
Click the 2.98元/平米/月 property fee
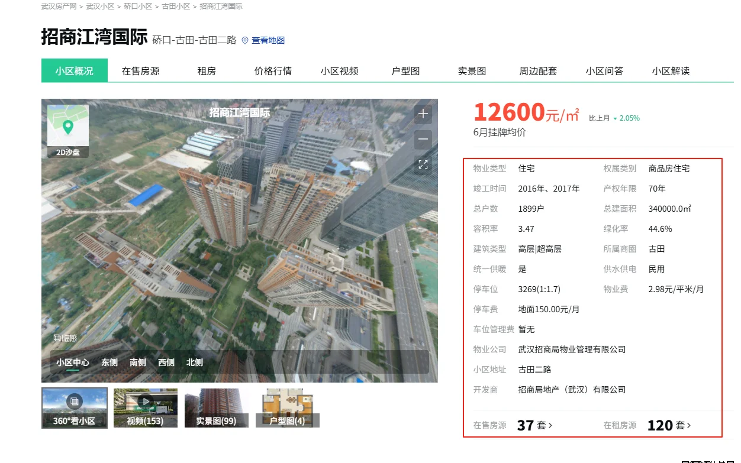[676, 289]
